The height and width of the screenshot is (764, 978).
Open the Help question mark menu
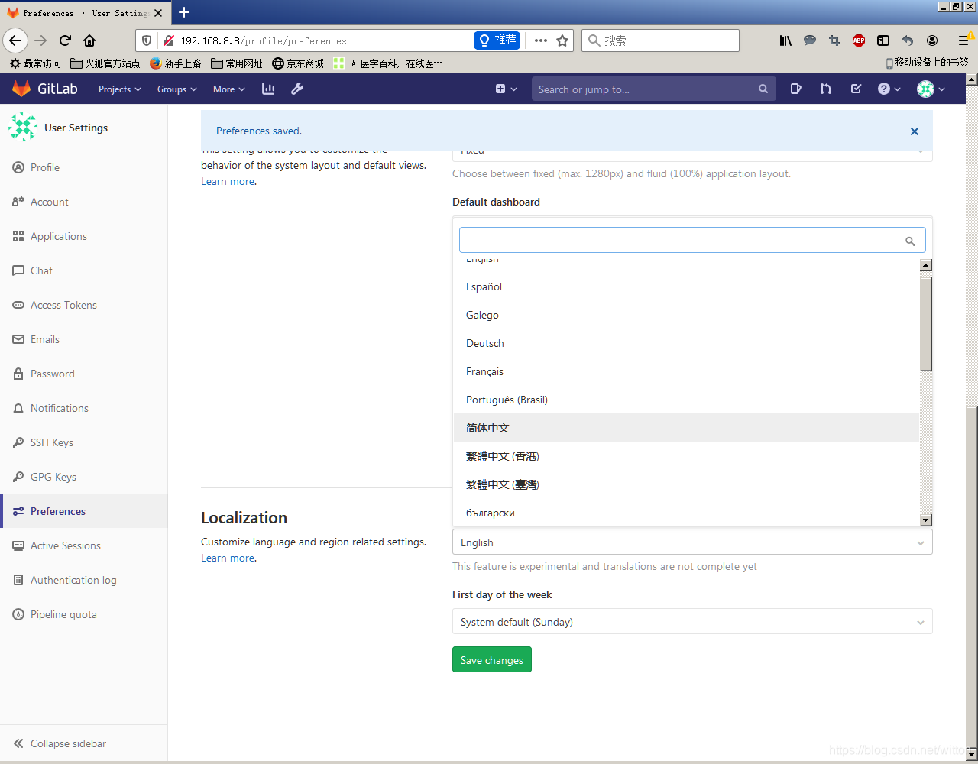tap(889, 89)
